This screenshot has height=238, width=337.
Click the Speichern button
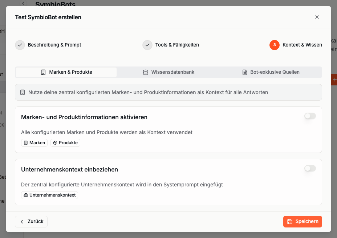pos(303,222)
